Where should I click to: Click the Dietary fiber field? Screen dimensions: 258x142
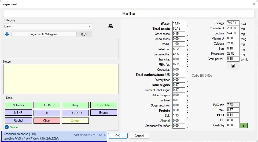(x=179, y=80)
